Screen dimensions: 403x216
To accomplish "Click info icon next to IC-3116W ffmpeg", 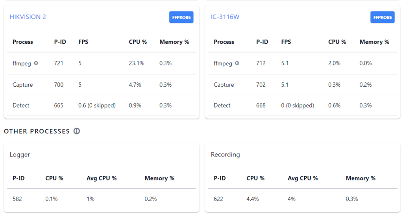I will pos(237,63).
